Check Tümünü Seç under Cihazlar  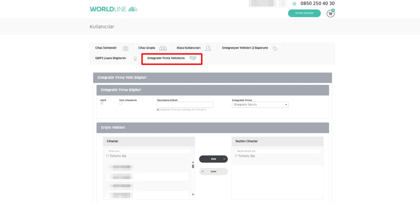(107, 156)
